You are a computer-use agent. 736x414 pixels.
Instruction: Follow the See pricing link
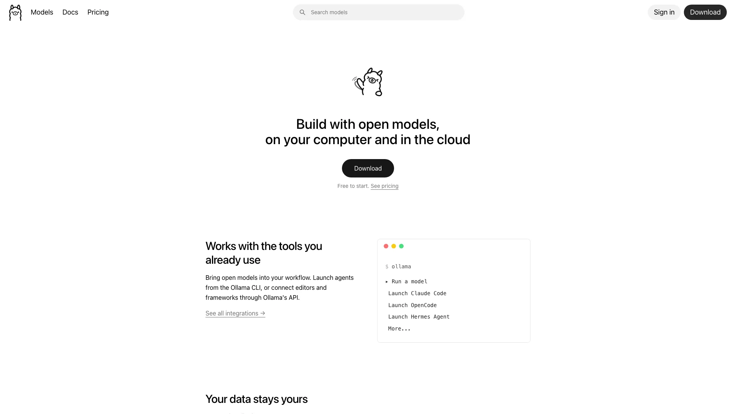click(384, 186)
